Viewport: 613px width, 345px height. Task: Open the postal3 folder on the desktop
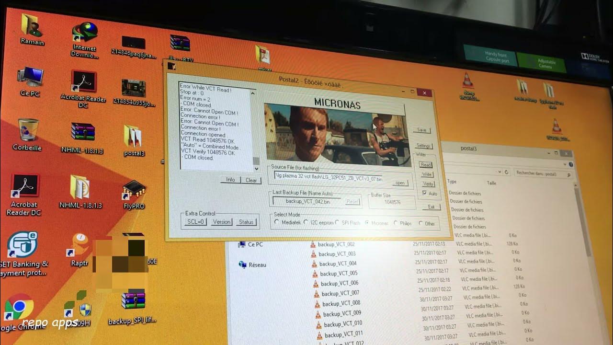[133, 140]
